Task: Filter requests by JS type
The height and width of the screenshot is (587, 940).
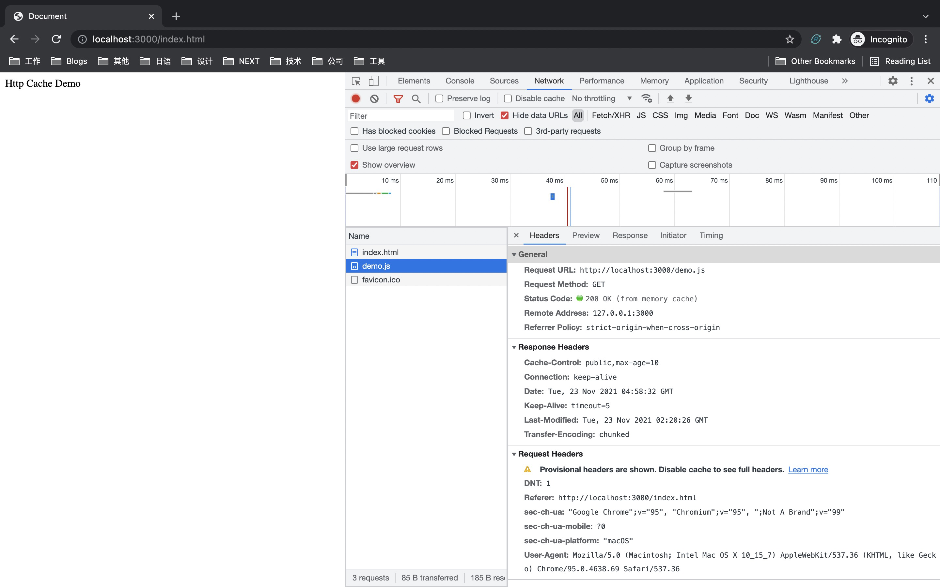Action: pos(641,115)
